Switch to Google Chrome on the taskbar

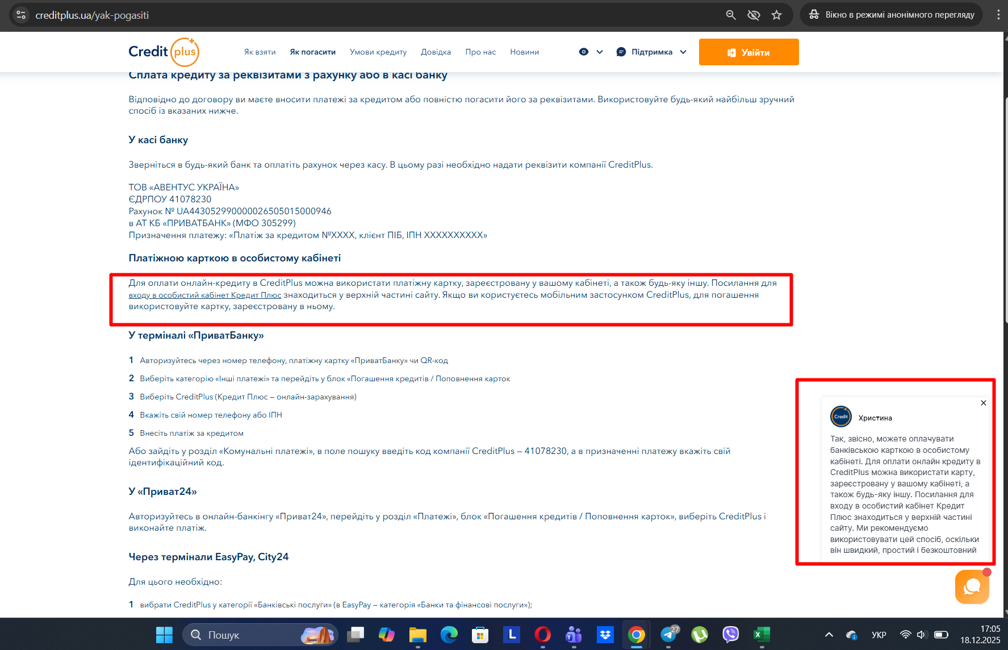click(637, 635)
